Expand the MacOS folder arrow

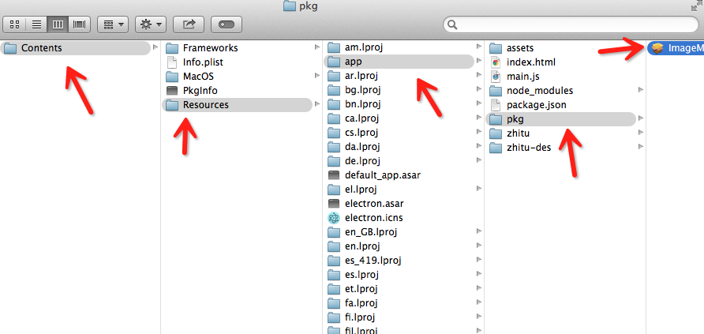[x=317, y=76]
